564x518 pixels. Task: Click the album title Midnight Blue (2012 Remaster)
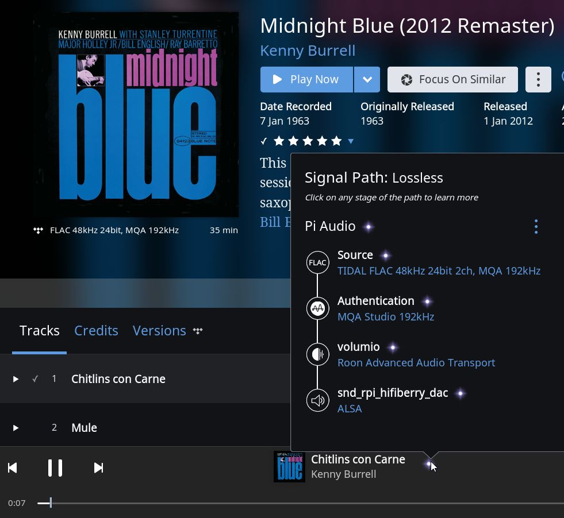pos(407,26)
